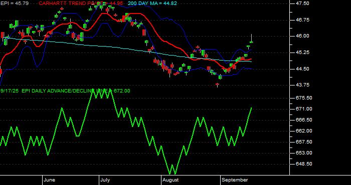The width and height of the screenshot is (351, 185).
Task: Select the 653.00 indicator axis value
Action: coord(303,153)
